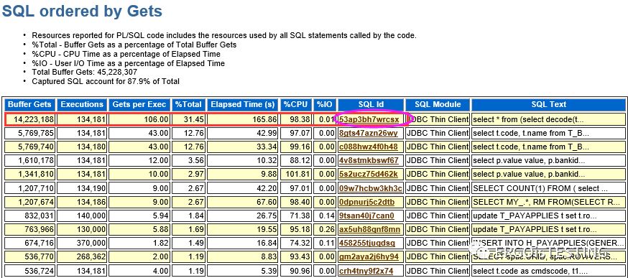Select the 370,000 executions cell
The height and width of the screenshot is (278, 628).
82,243
